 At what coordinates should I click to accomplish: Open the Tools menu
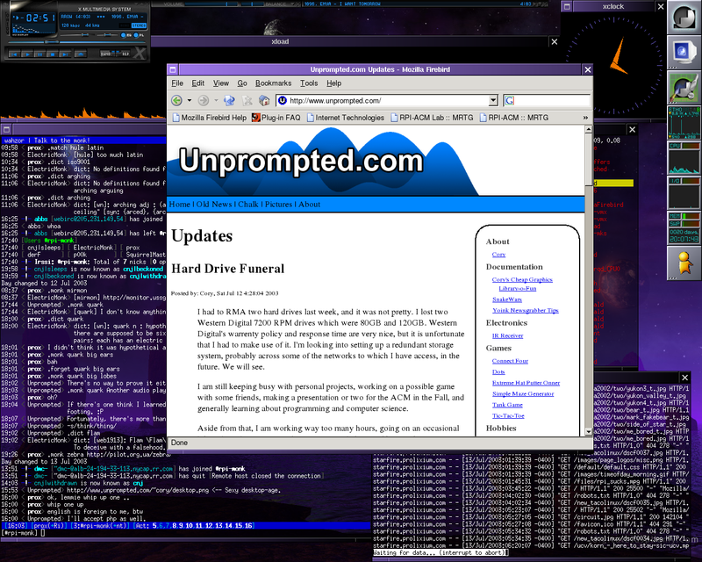[x=309, y=83]
